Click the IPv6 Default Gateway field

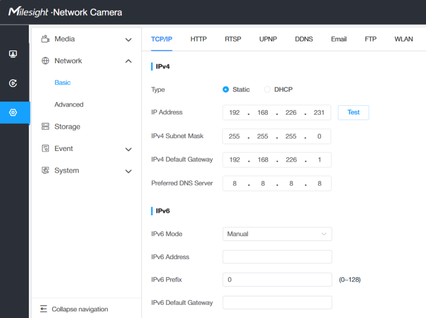277,302
